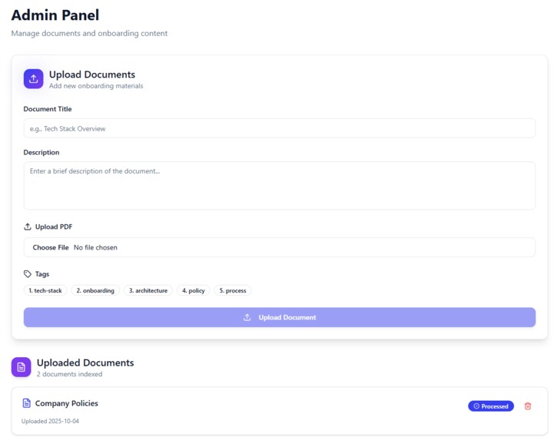Click the '2 documents indexed' text
The image size is (554, 440).
click(69, 374)
